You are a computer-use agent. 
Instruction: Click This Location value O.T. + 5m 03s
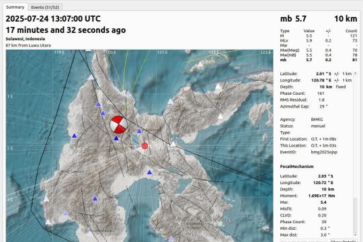323,145
